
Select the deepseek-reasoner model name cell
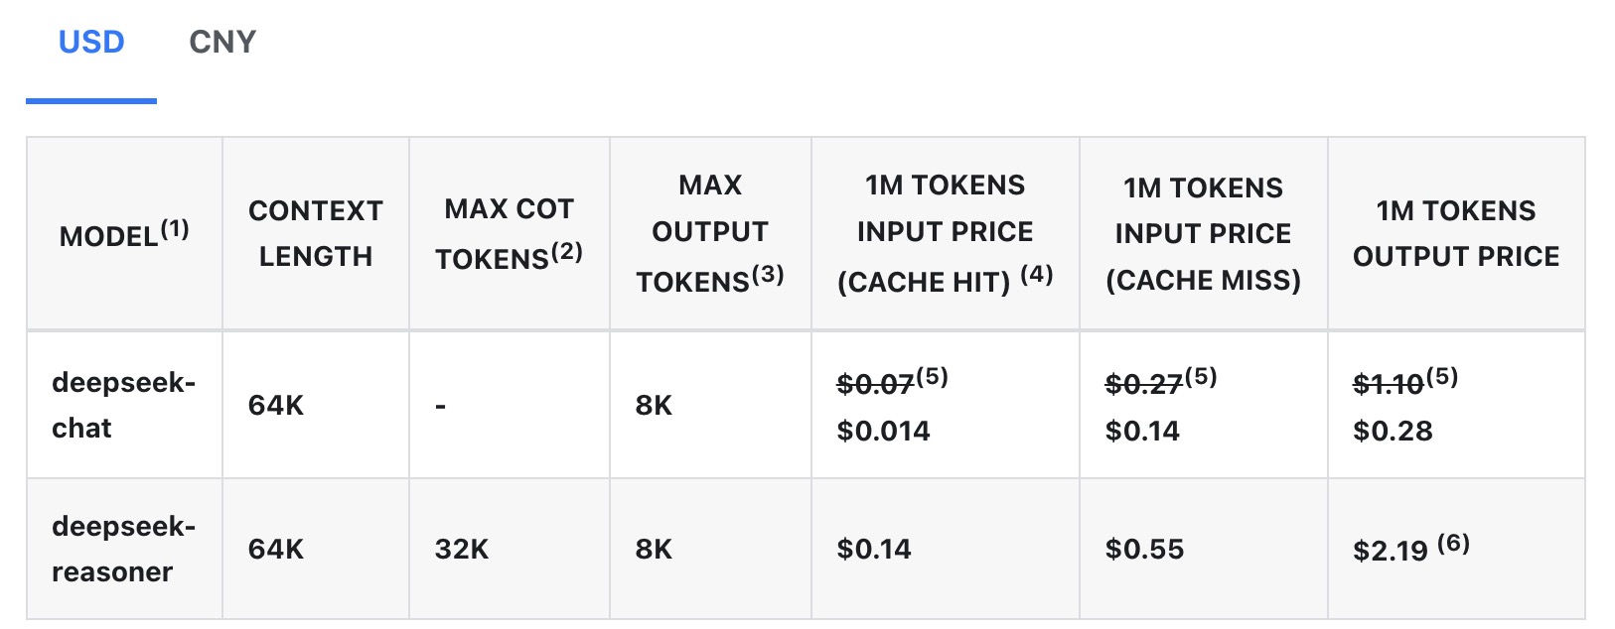click(124, 549)
